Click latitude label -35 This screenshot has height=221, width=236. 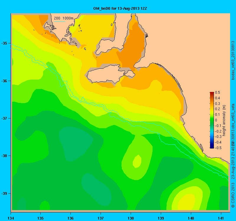[x=4, y=43]
